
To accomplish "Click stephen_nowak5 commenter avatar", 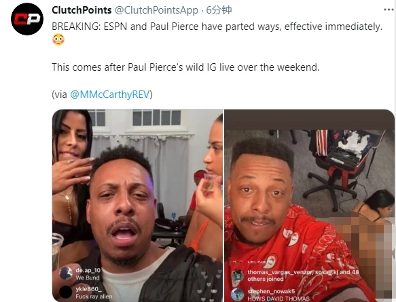I will 238,294.
